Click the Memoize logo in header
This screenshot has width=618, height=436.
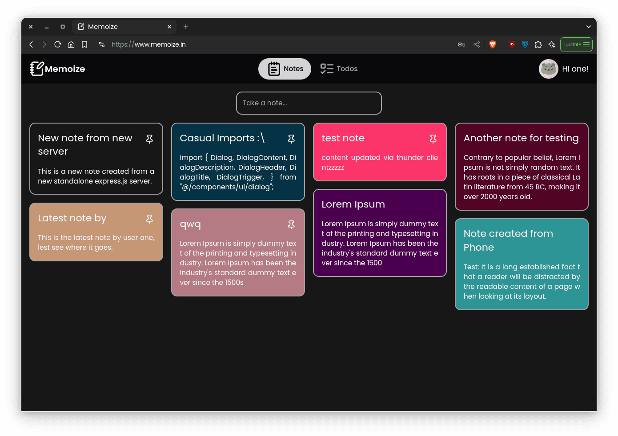click(x=57, y=69)
